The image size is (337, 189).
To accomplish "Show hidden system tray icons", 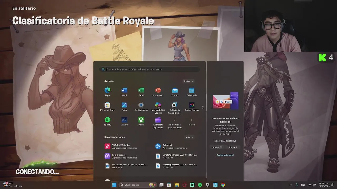I will point(291,185).
